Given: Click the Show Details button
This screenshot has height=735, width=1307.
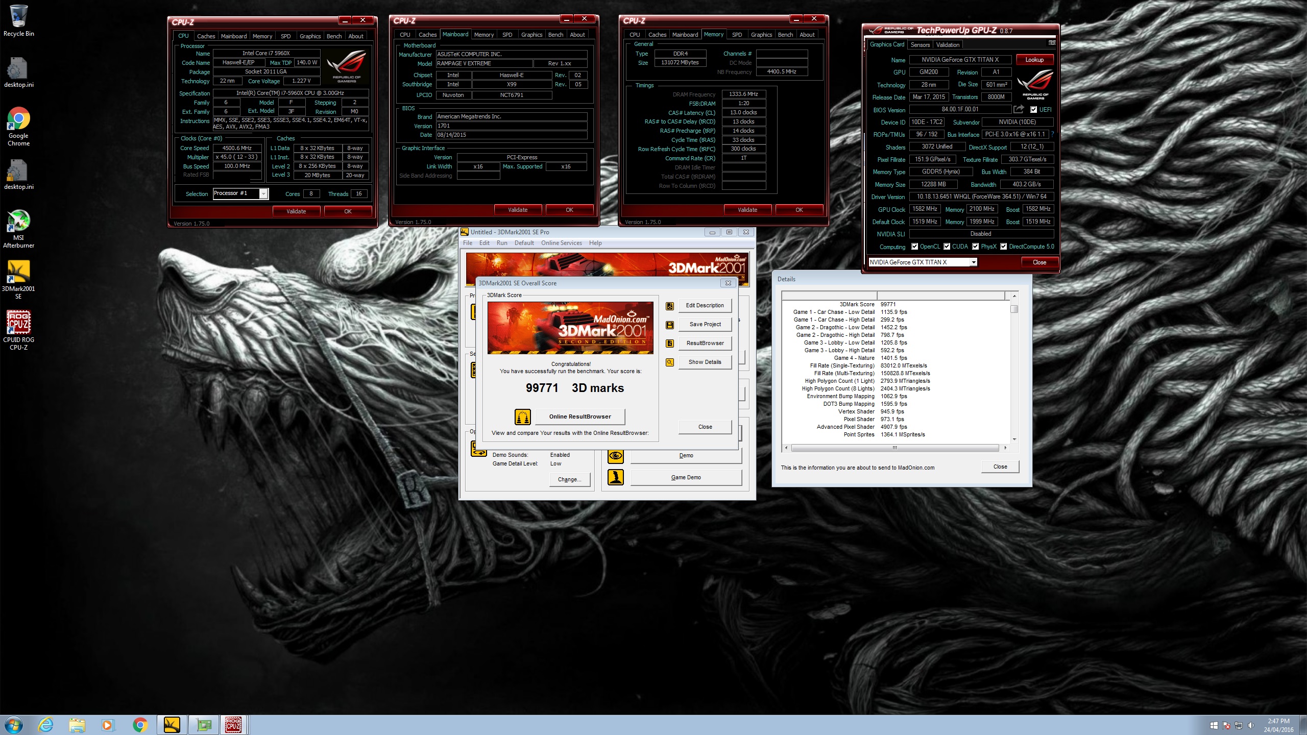Looking at the screenshot, I should click(705, 362).
